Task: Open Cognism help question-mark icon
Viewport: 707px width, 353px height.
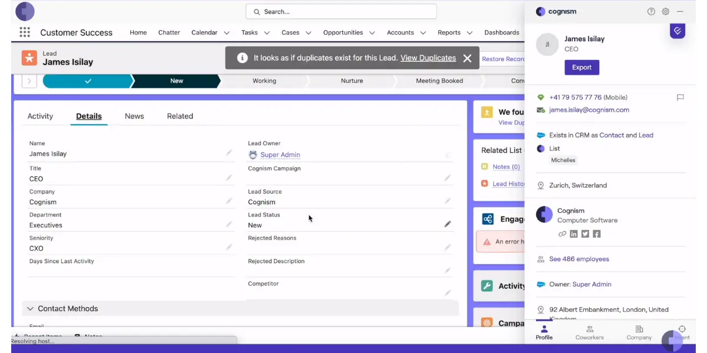Action: [651, 11]
